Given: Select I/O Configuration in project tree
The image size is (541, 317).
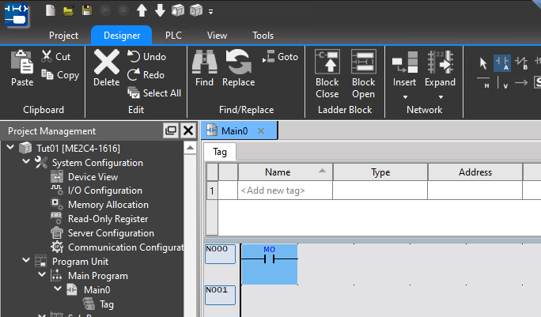Looking at the screenshot, I should point(104,191).
